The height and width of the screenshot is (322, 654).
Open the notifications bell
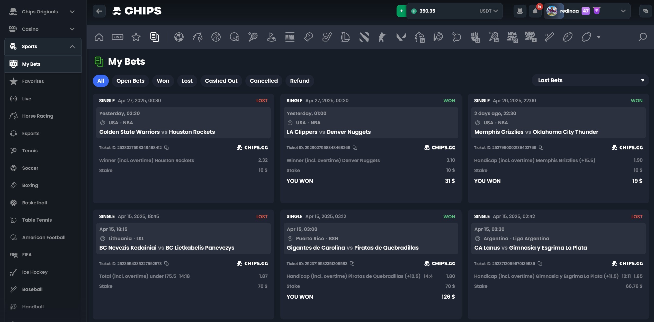click(x=535, y=11)
